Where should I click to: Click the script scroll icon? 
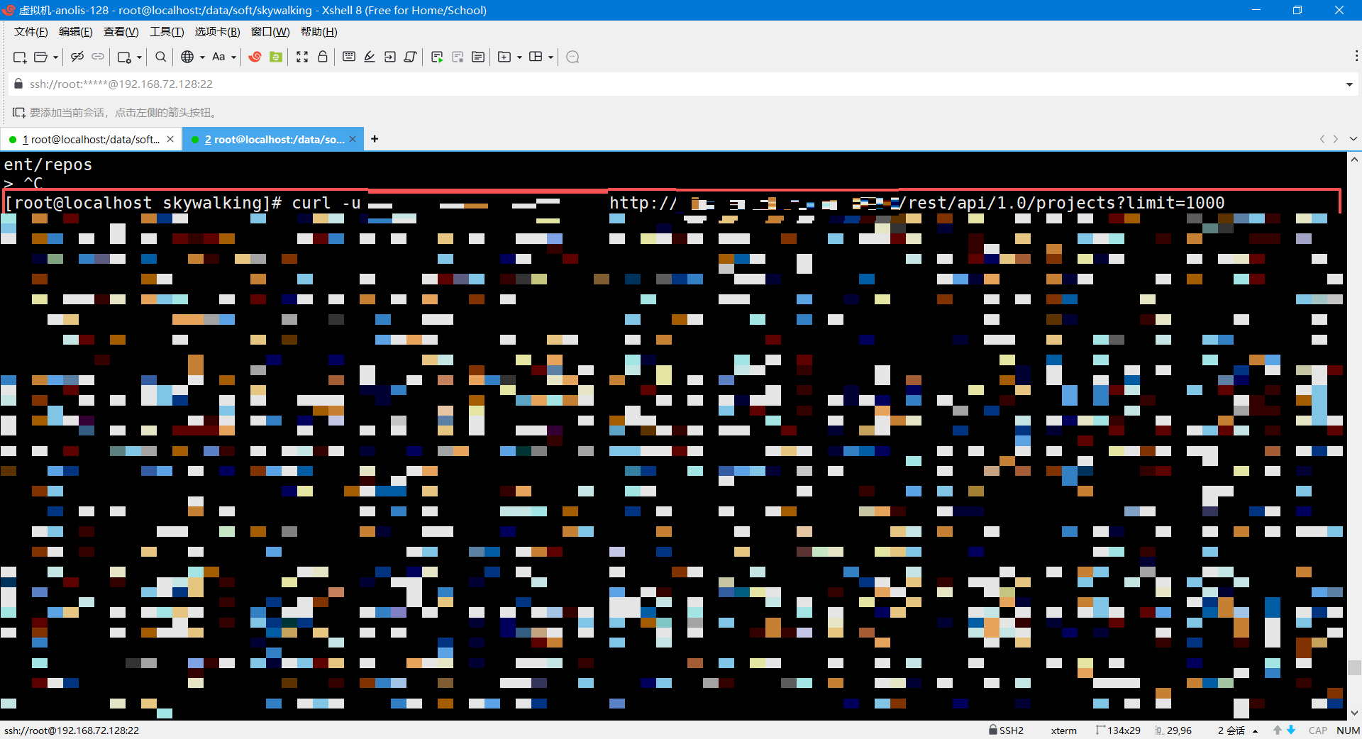tap(410, 57)
